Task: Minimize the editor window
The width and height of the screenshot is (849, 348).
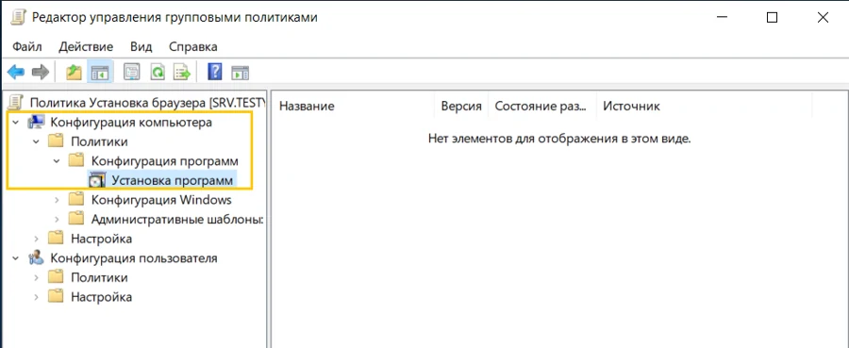Action: [x=722, y=18]
